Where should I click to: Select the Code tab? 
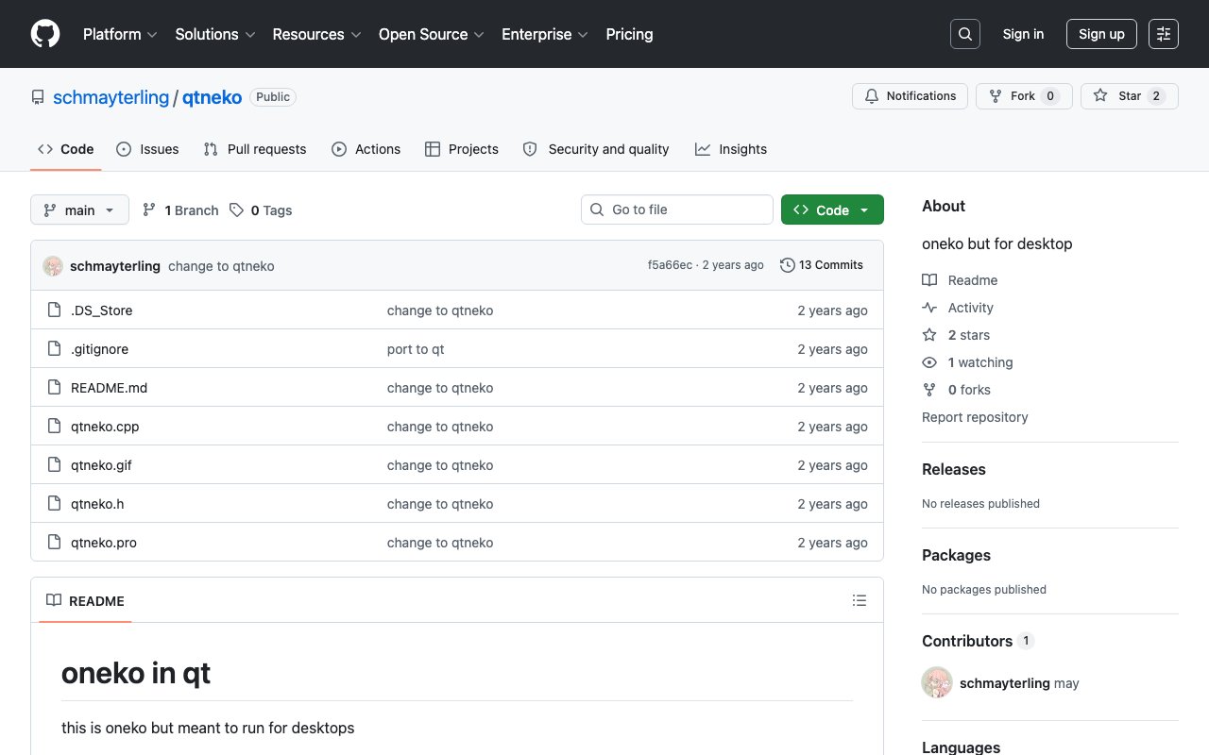(66, 149)
